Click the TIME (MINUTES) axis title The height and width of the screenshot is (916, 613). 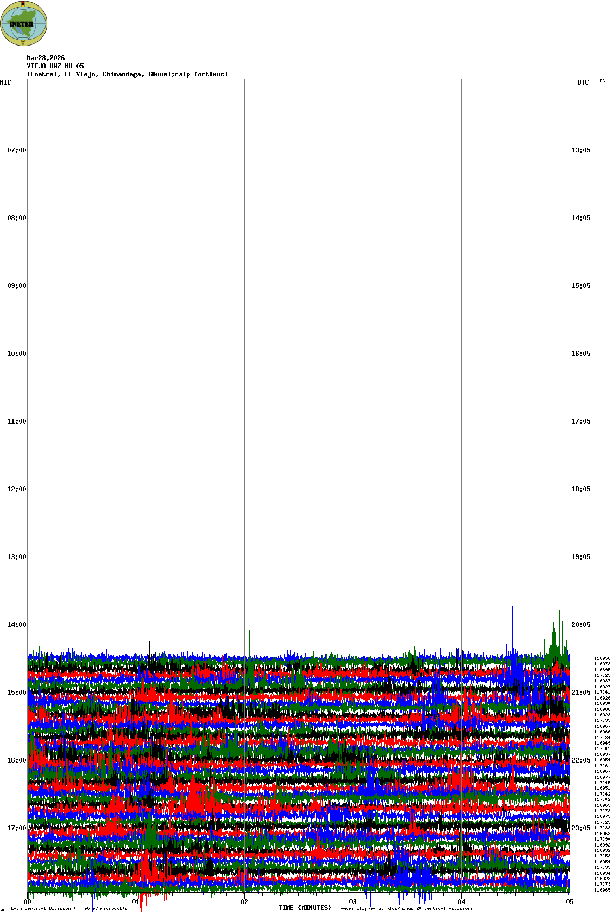305,908
